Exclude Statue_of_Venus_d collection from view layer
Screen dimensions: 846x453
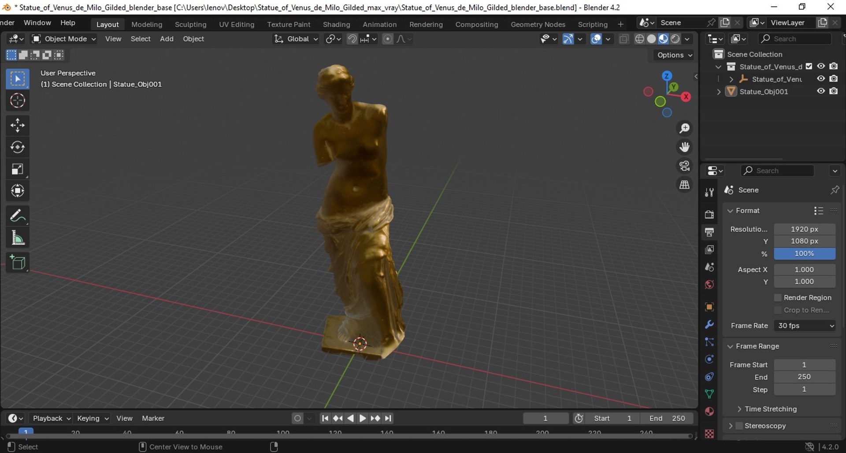(809, 66)
